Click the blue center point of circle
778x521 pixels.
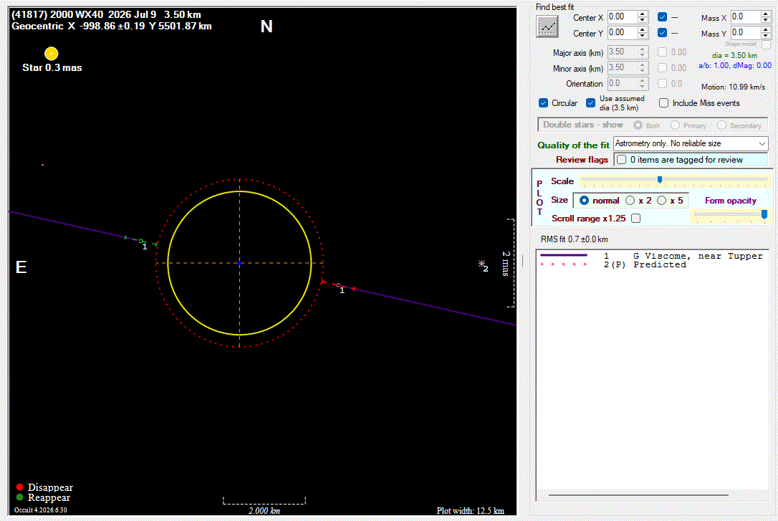coord(240,263)
